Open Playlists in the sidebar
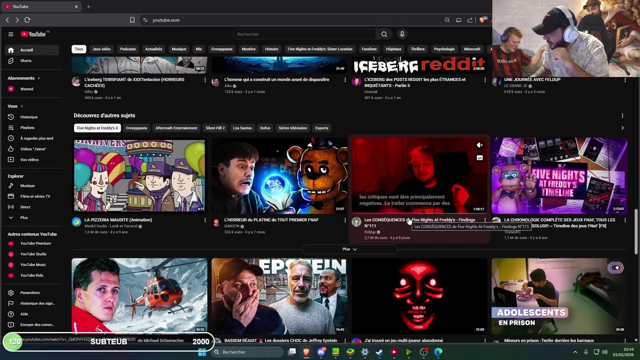The width and height of the screenshot is (640, 360). pos(31,127)
